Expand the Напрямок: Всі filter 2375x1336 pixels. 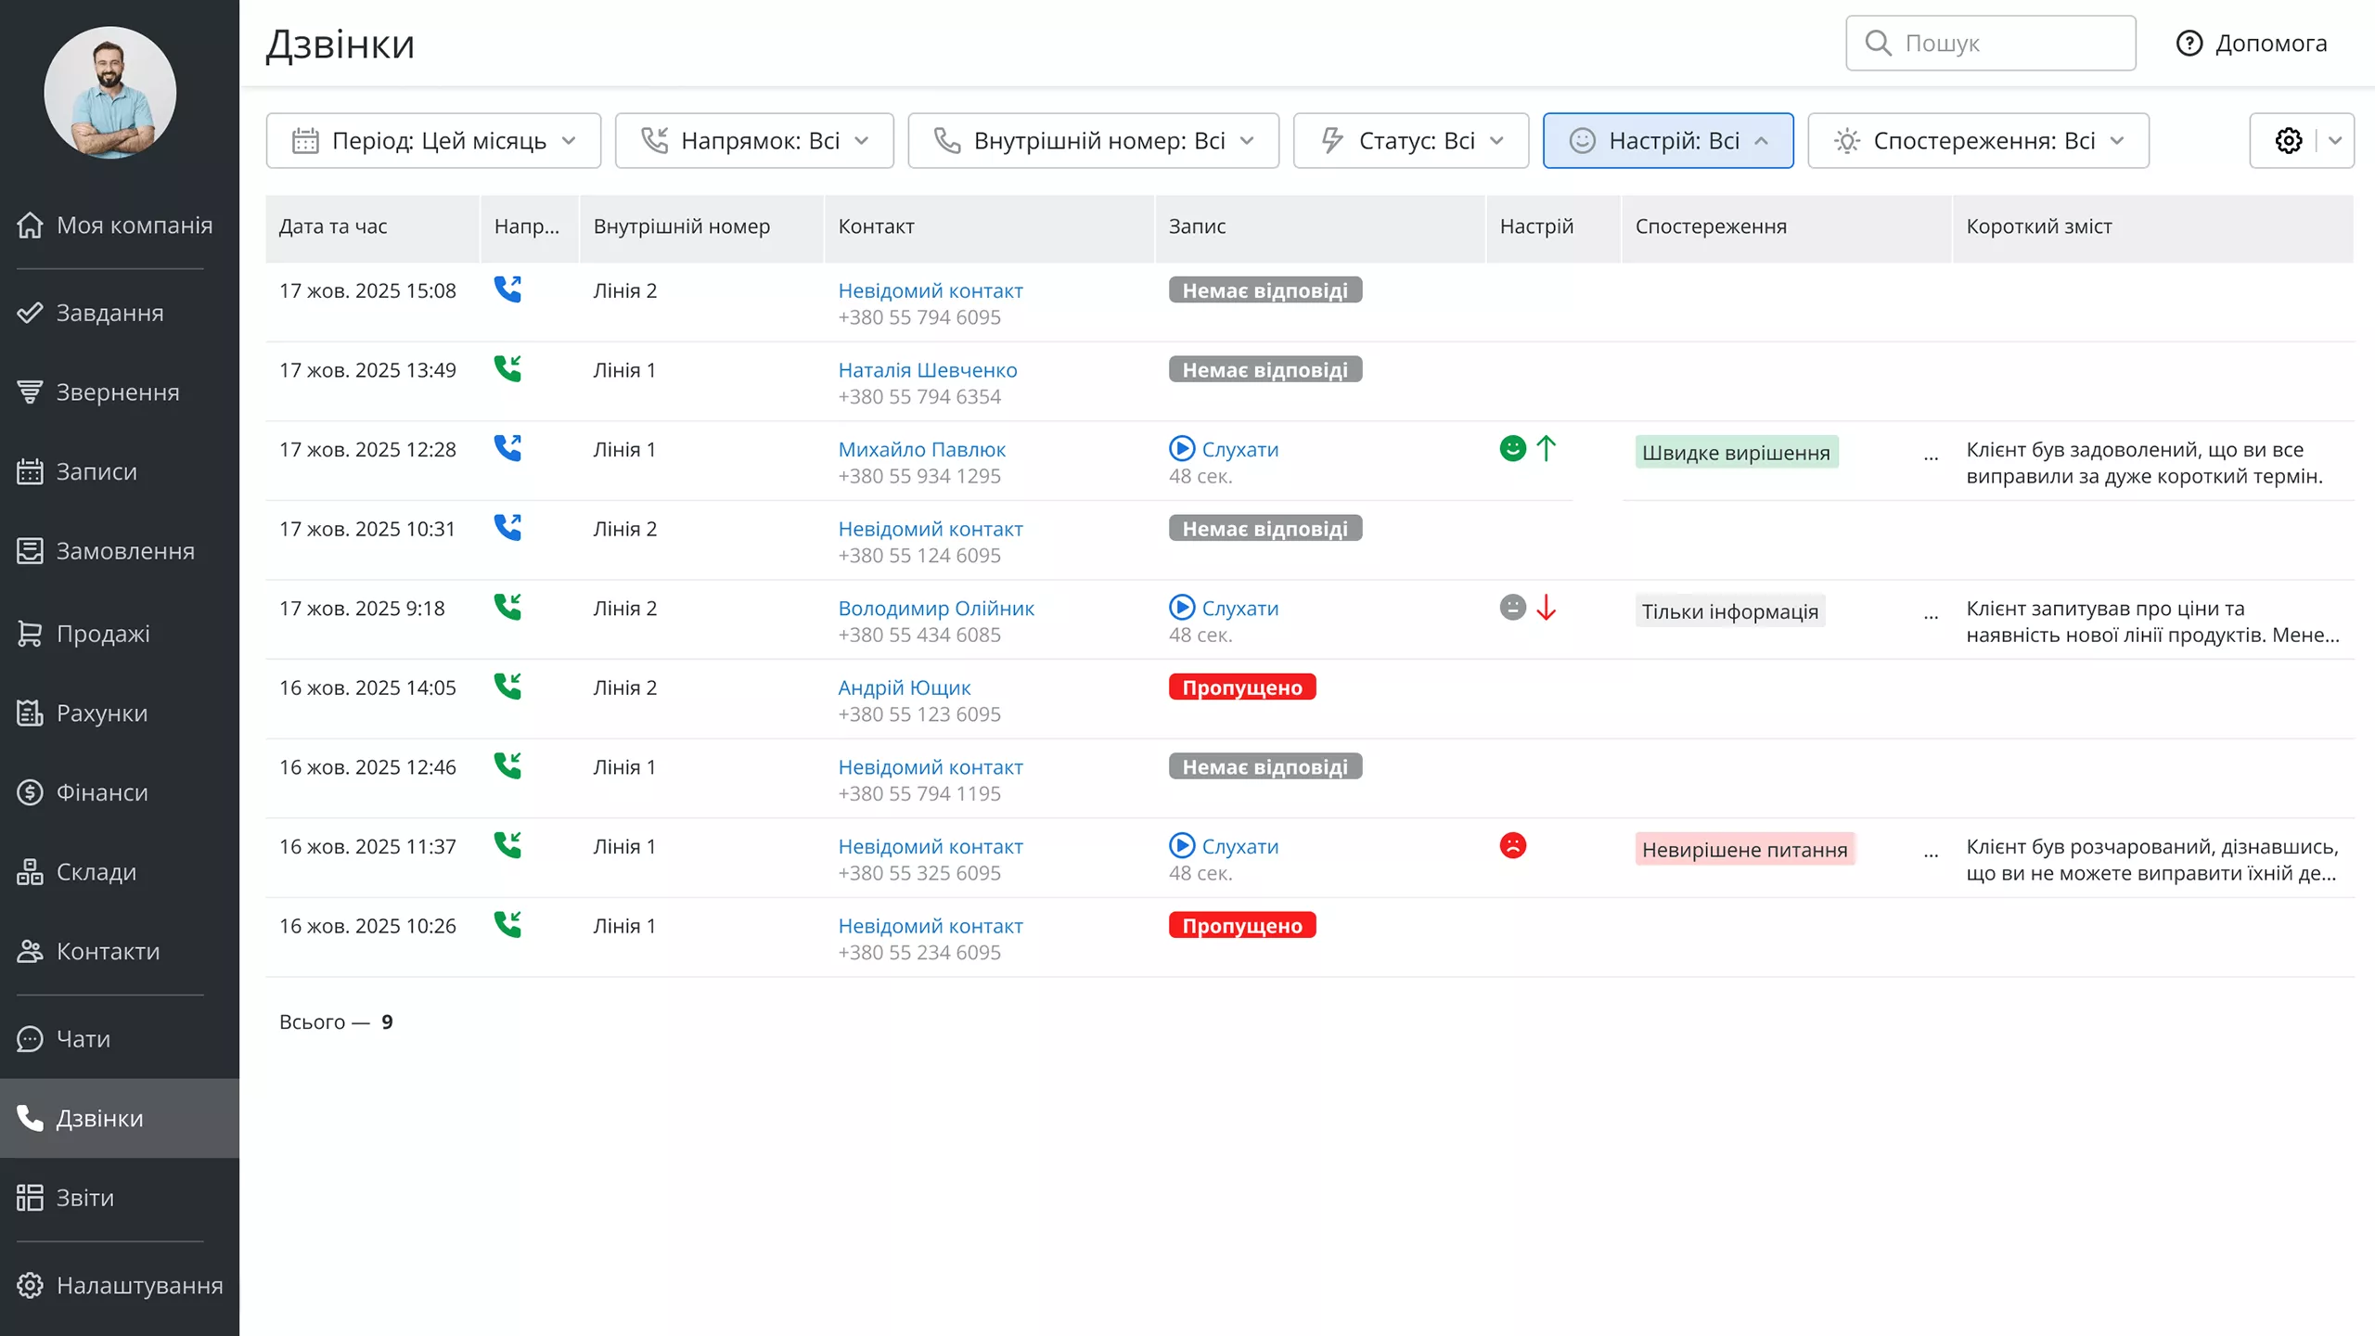[754, 141]
